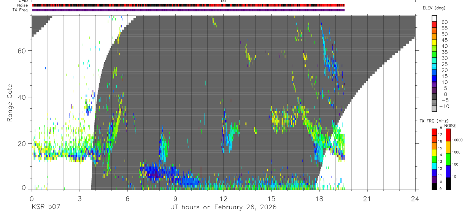467x215 pixels.
Task: Click the 'TX Freq' row label at top left
Action: (x=21, y=10)
